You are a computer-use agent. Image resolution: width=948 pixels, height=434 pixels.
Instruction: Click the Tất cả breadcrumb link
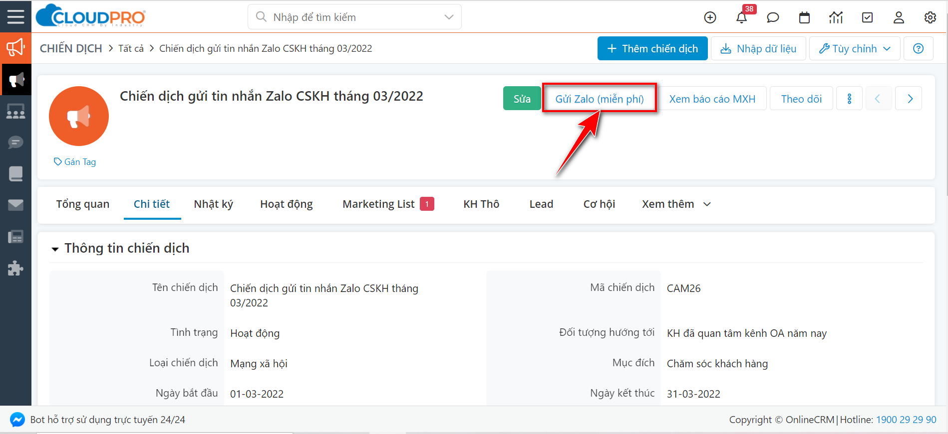(131, 48)
